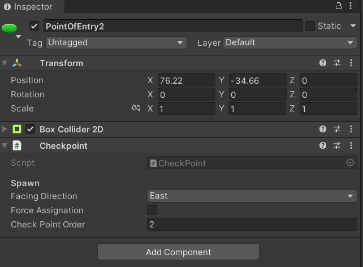Click Rotation X field
Image resolution: width=363 pixels, height=267 pixels.
point(187,94)
